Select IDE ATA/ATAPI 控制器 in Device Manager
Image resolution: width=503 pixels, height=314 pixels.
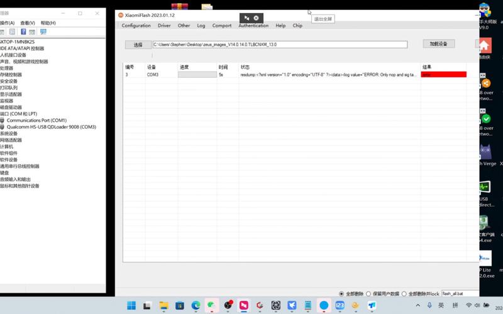pos(22,48)
